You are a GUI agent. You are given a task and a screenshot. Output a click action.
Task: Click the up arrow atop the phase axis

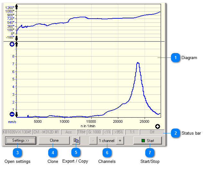tap(17, 6)
